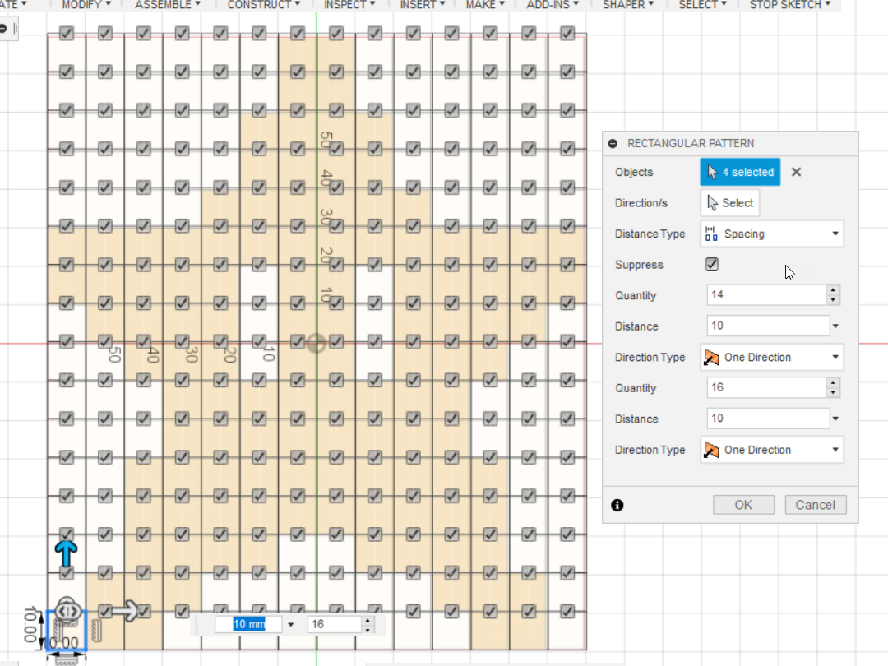Toggle the Suppress checkbox

pyautogui.click(x=712, y=264)
